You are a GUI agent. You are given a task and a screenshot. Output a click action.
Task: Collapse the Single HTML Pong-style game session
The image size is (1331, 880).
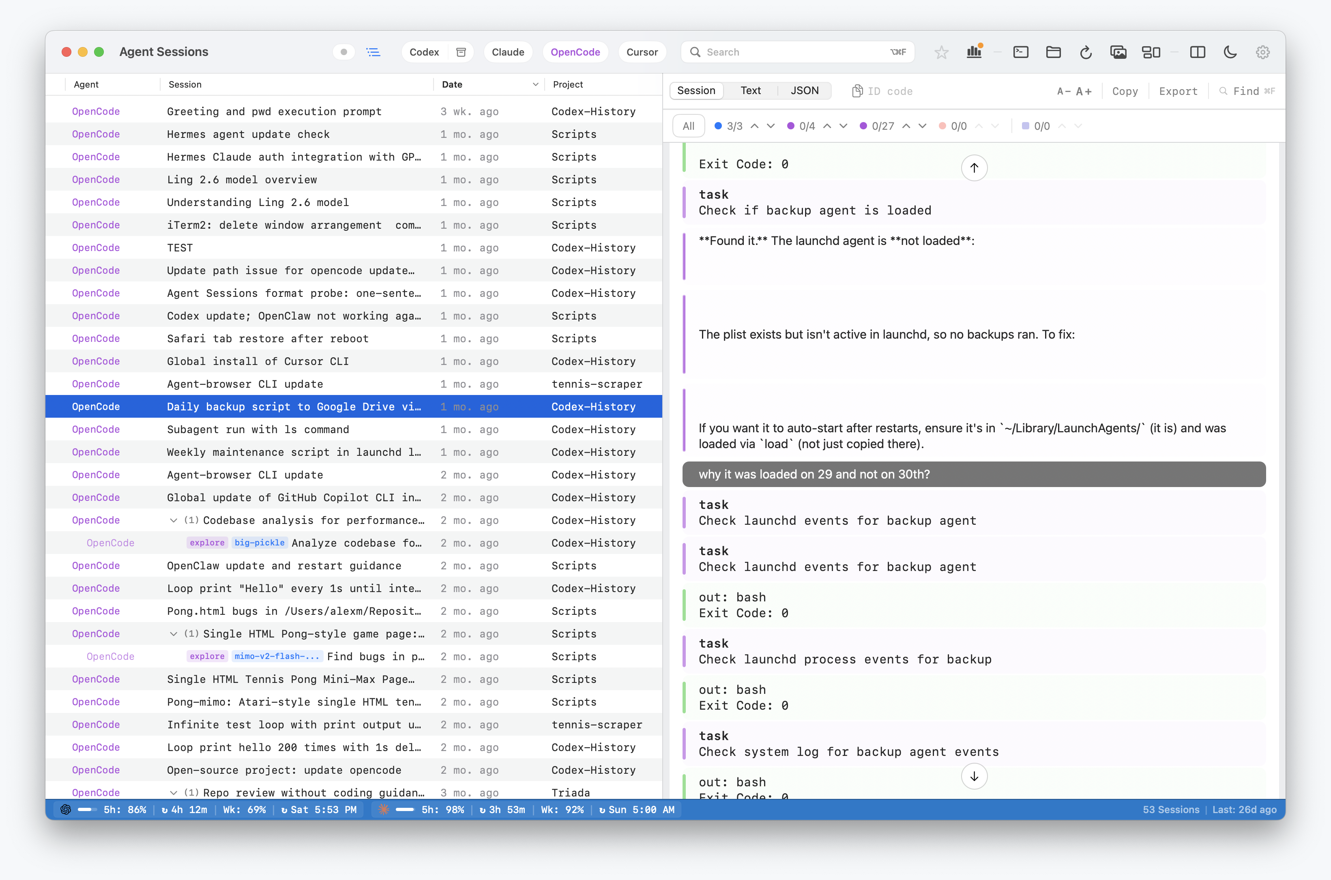coord(174,633)
